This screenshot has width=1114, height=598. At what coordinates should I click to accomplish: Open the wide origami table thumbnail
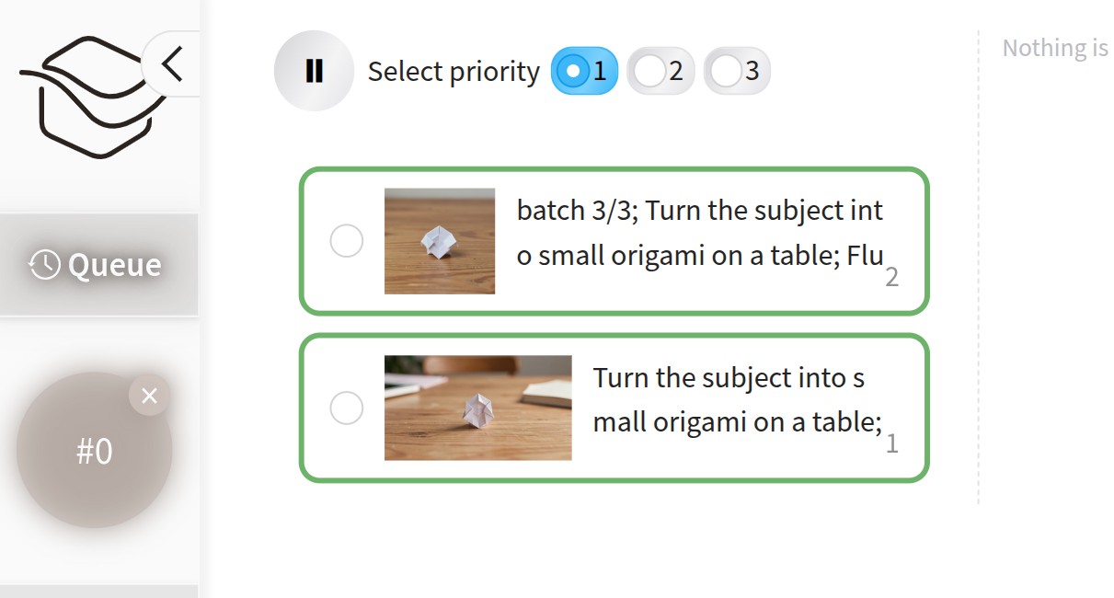click(477, 408)
